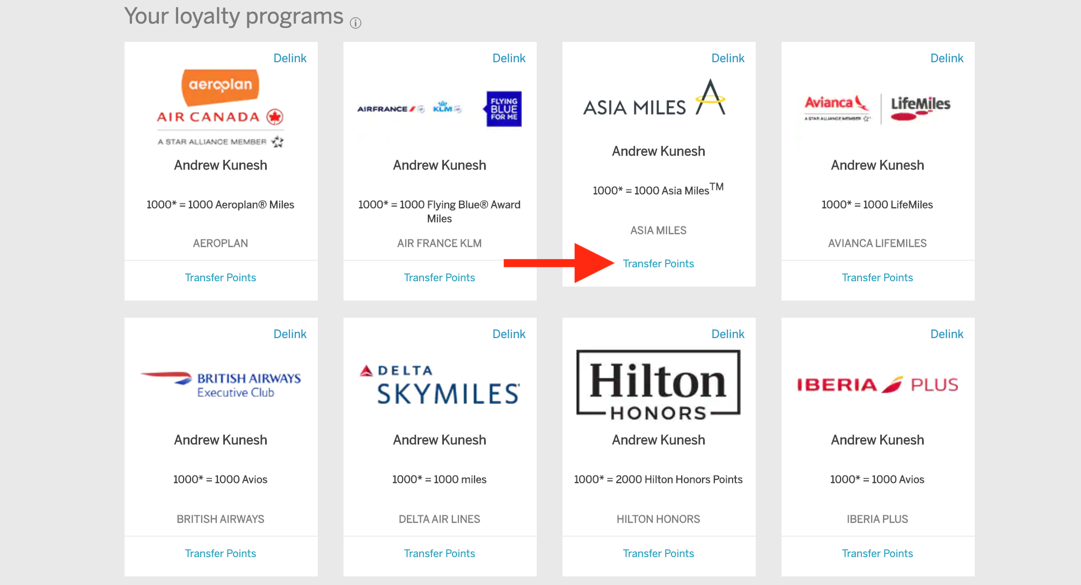Click the DELTA AIR LINES program label
1081x585 pixels.
coord(440,519)
